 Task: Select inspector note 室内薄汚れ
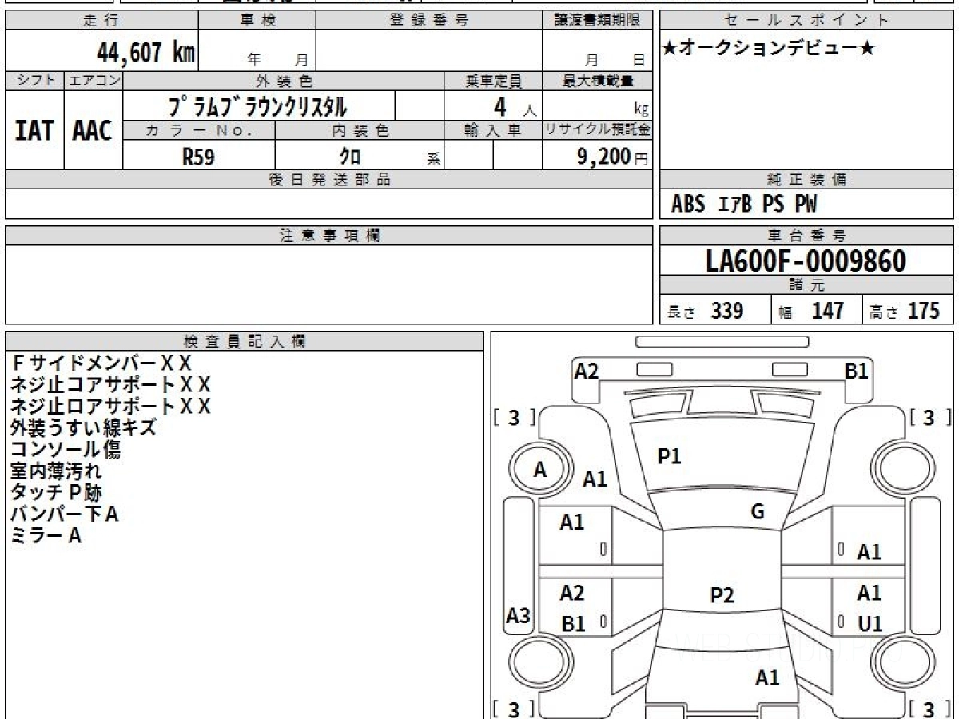pyautogui.click(x=56, y=471)
